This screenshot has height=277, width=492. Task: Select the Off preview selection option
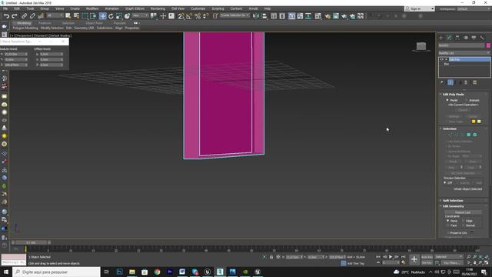point(445,182)
